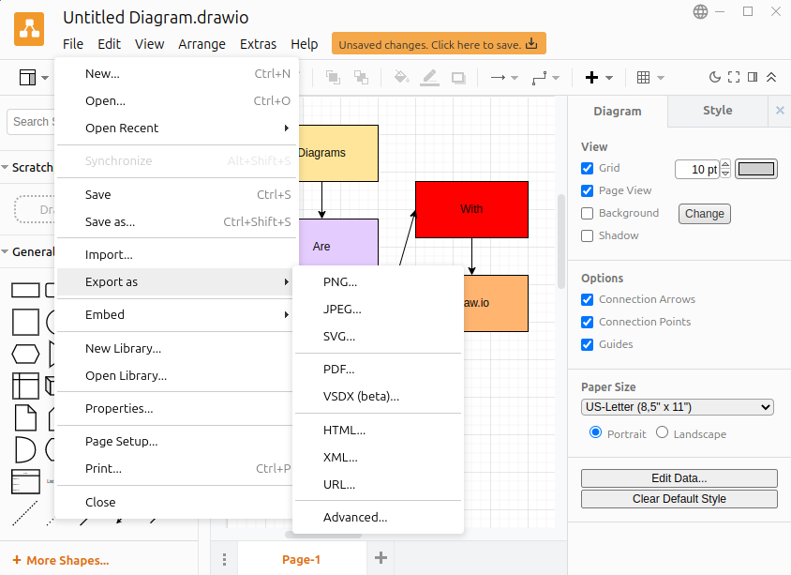
Task: Choose PDF... export option
Action: tap(378, 369)
